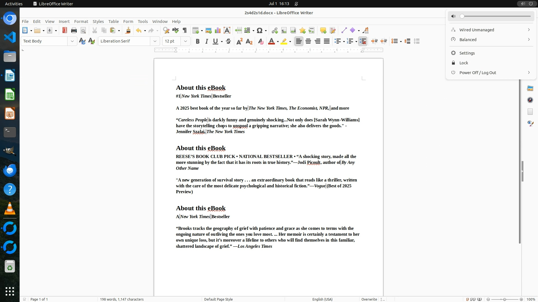The height and width of the screenshot is (302, 538).
Task: Expand the Text Body paragraph style dropdown
Action: point(72,41)
